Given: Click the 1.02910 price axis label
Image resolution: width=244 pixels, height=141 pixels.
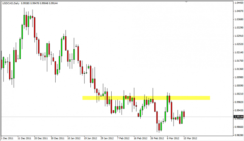Looking at the screenshot, I should pos(239,36).
